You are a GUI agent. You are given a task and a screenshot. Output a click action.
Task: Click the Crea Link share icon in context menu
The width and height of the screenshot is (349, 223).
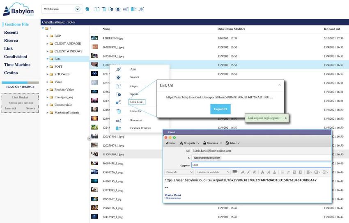(x=119, y=102)
